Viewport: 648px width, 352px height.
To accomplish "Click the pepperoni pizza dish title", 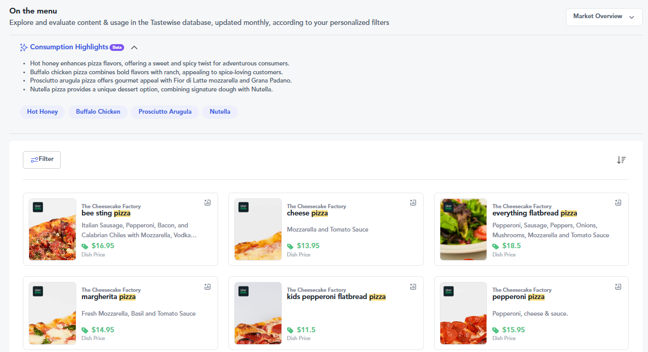I will [518, 297].
